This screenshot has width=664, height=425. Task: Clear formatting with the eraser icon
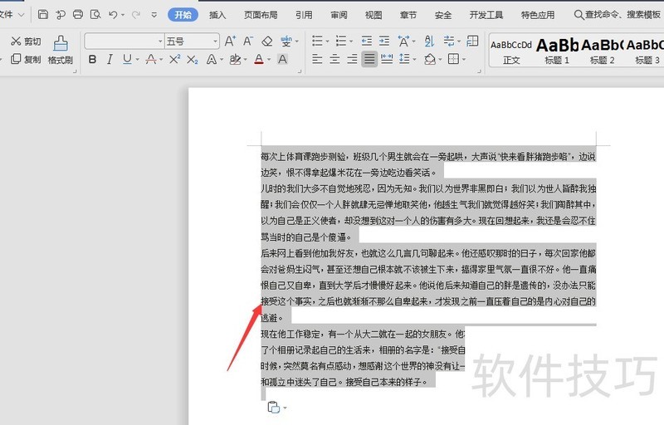tap(266, 41)
